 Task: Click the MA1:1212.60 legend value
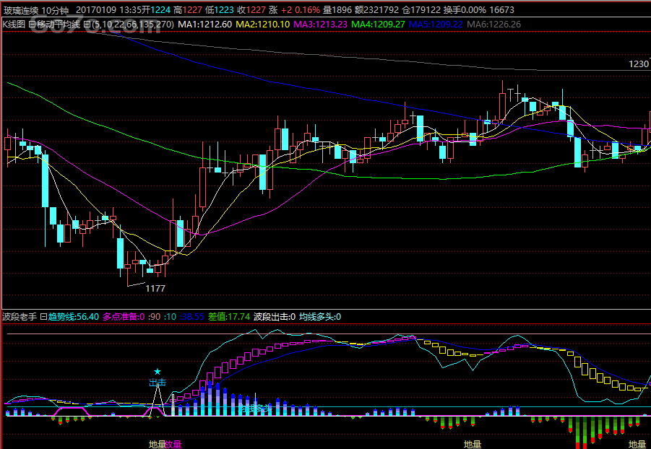click(x=205, y=25)
